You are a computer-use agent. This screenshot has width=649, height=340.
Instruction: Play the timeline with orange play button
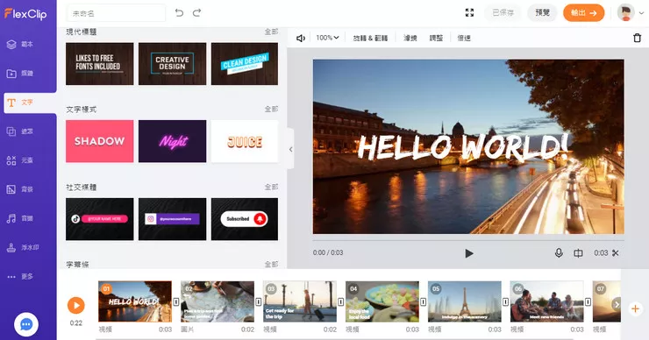(76, 306)
